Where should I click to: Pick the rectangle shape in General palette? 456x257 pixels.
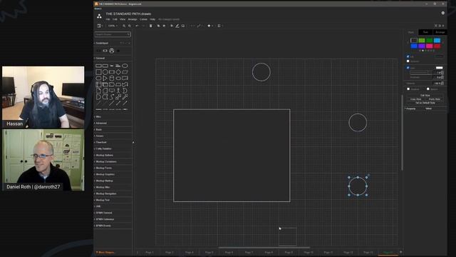point(98,66)
